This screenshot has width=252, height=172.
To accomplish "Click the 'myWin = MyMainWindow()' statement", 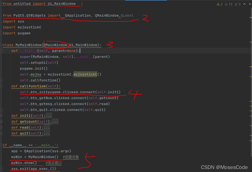I will pyautogui.click(x=35, y=157).
